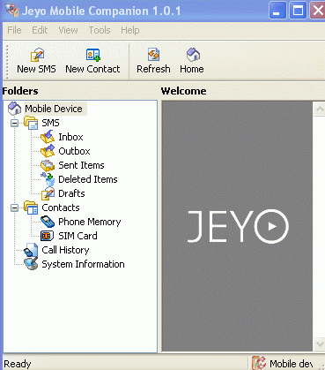Click the Home button label

coord(192,69)
